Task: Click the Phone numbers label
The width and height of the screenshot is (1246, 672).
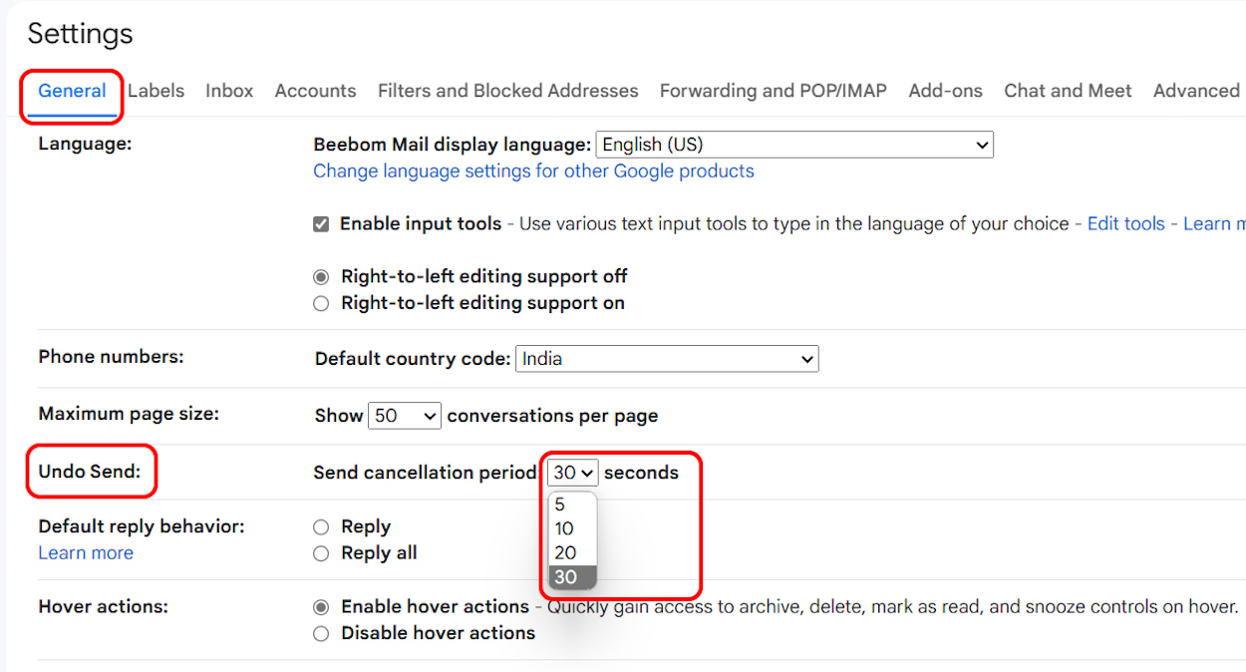Action: pyautogui.click(x=111, y=356)
